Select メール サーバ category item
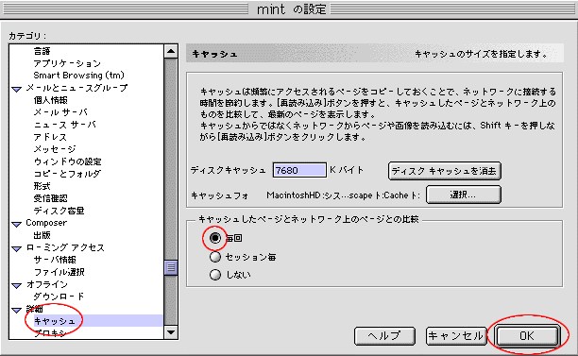Image resolution: width=578 pixels, height=356 pixels. [60, 112]
